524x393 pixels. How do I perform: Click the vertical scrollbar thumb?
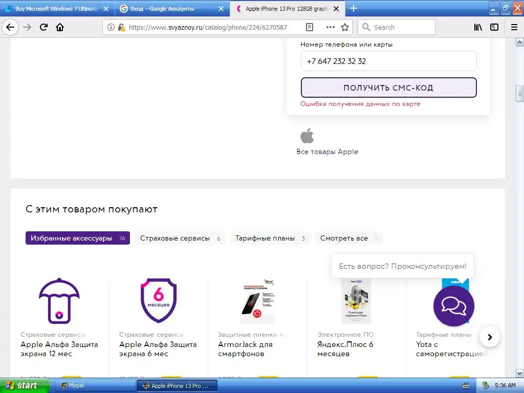pyautogui.click(x=520, y=94)
